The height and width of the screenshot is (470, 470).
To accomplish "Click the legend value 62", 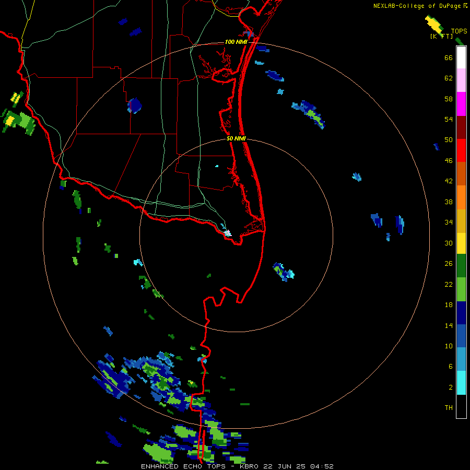I will (449, 78).
